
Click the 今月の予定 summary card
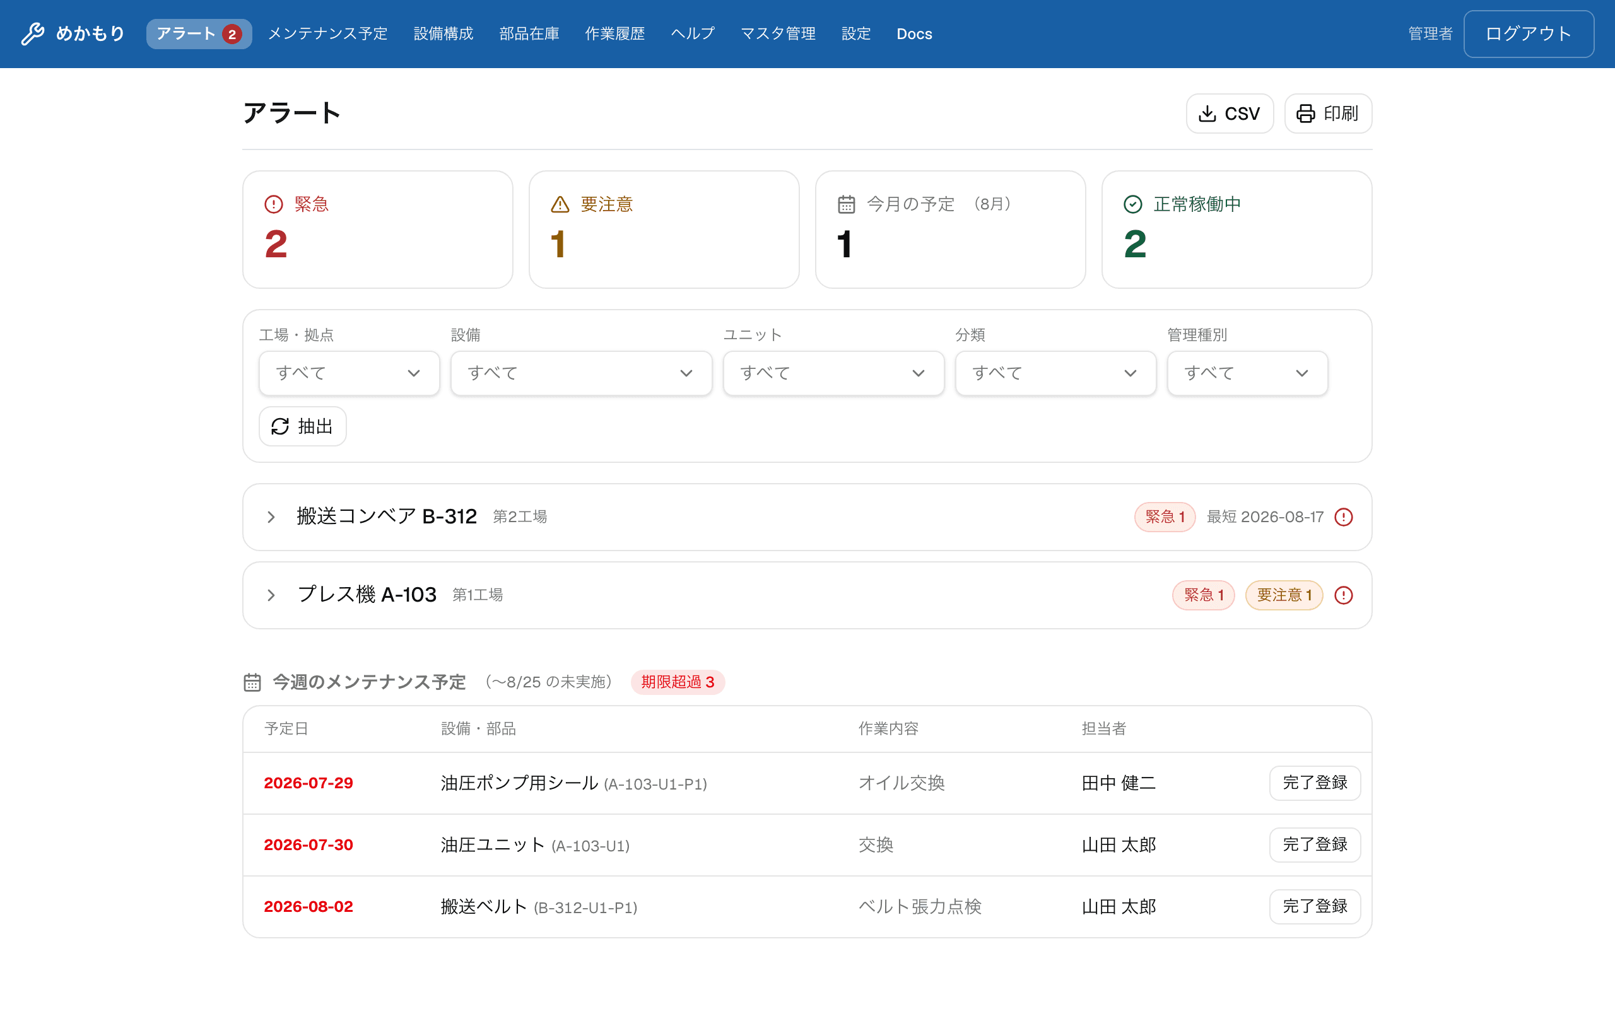pyautogui.click(x=950, y=230)
